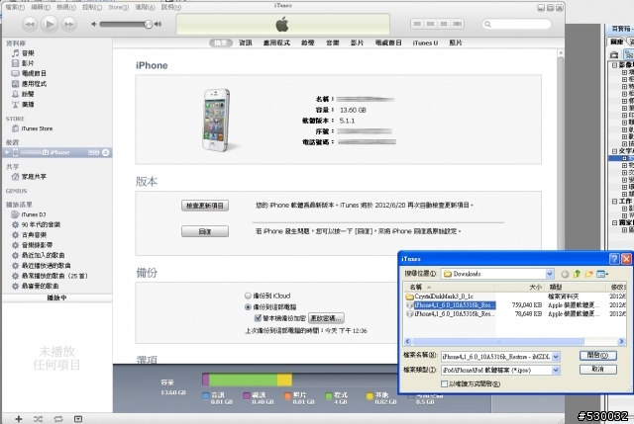This screenshot has width=634, height=424.
Task: Switch to the 音樂 device tab
Action: click(333, 42)
